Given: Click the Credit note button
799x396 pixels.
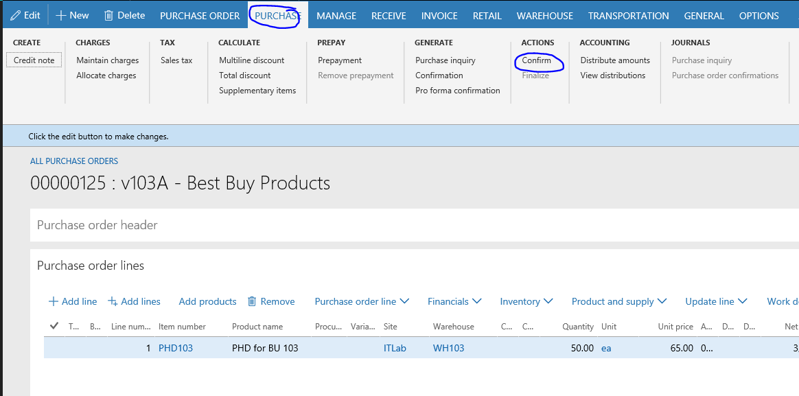Looking at the screenshot, I should tap(34, 60).
